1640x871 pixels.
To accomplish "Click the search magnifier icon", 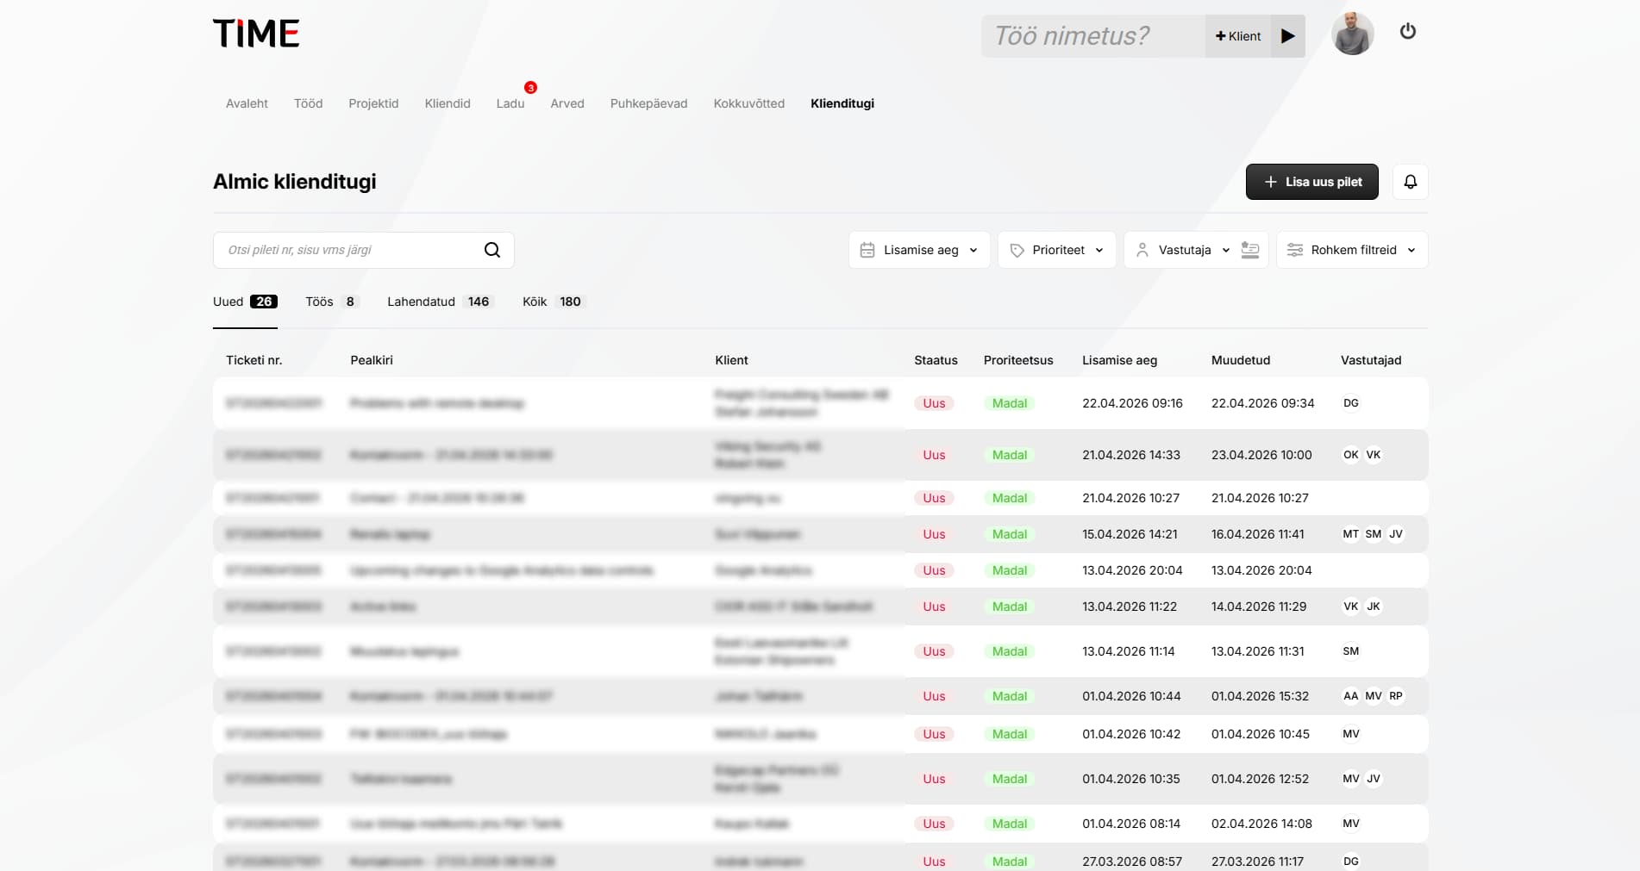I will [491, 250].
